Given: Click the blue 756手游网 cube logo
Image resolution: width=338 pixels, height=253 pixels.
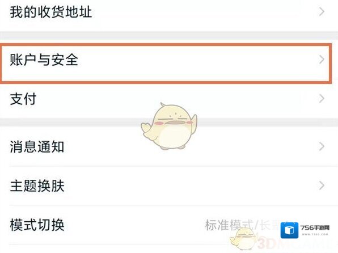Looking at the screenshot, I should click(289, 230).
